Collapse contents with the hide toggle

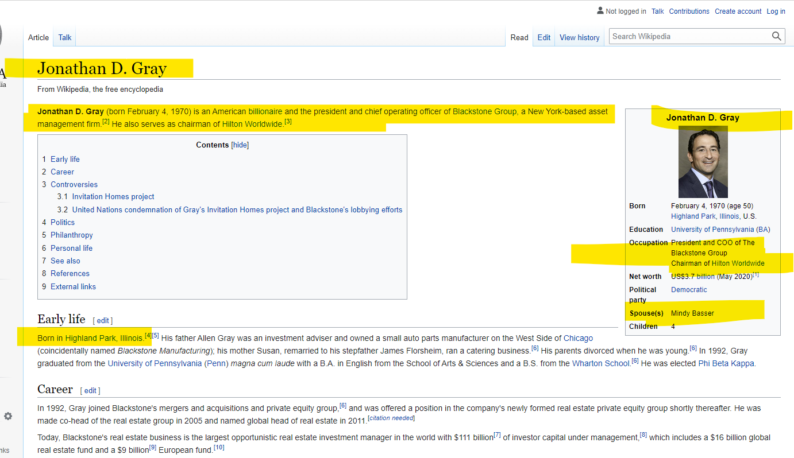click(x=240, y=145)
